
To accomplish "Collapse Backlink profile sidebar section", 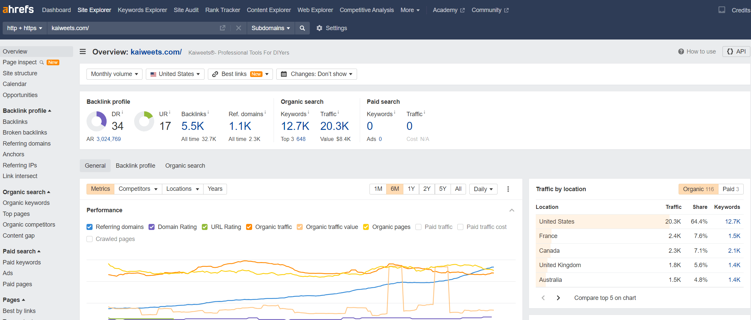I will (x=27, y=111).
